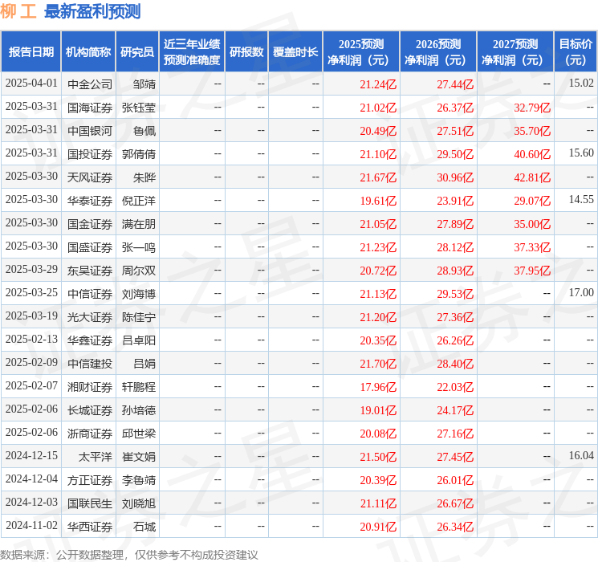Click analyst name 鲁佩
This screenshot has width=598, height=562.
tap(144, 131)
